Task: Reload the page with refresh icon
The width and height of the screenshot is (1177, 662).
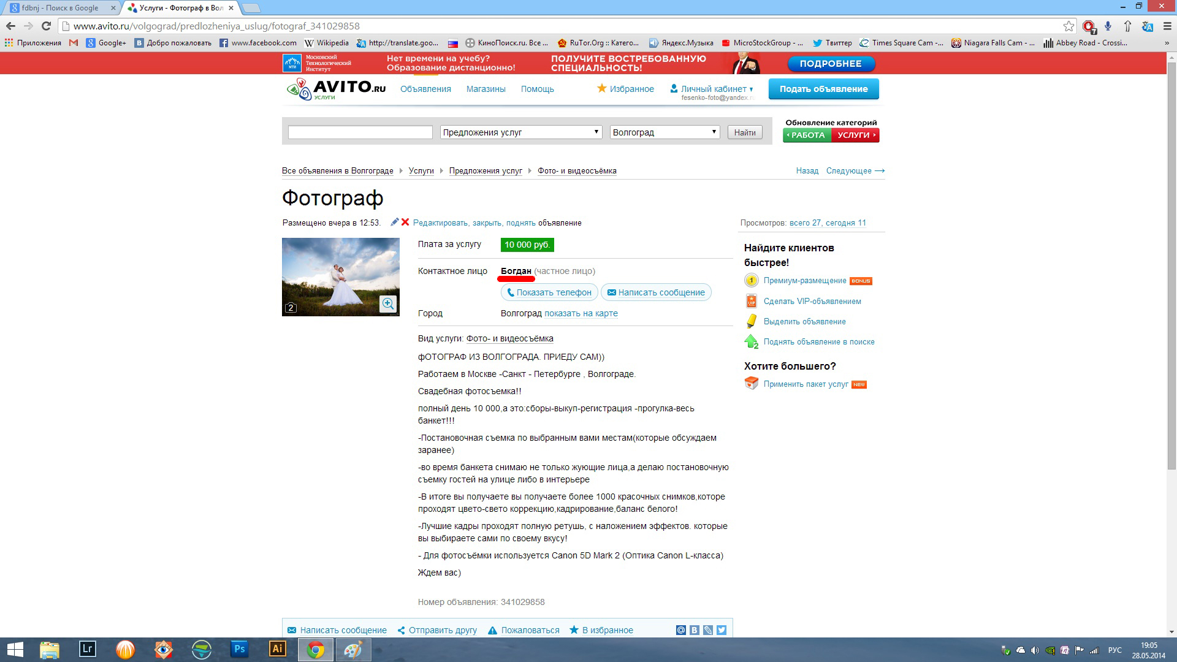Action: click(x=46, y=26)
